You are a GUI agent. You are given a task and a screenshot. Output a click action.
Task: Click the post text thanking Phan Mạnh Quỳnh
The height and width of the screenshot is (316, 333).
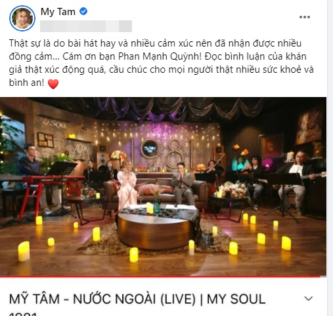click(x=162, y=63)
